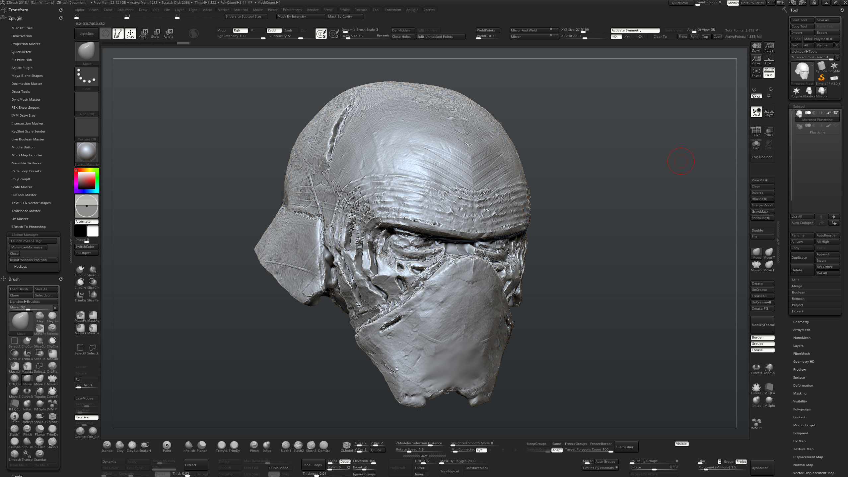The height and width of the screenshot is (477, 848).
Task: Select the Clay brush in bottom shelf
Action: (120, 447)
